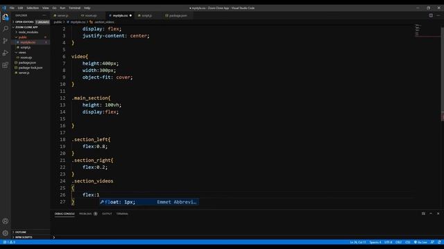Viewport: 444px width, 249px height.
Task: Open the Run and Debug view
Action: [x=6, y=53]
